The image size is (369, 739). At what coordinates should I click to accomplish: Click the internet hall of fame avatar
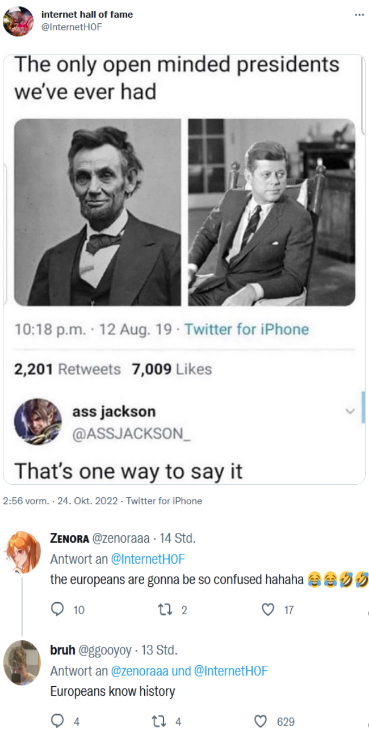(18, 22)
